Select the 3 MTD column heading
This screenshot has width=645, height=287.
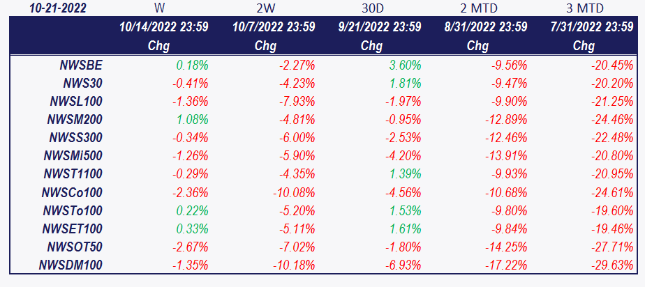[x=581, y=8]
